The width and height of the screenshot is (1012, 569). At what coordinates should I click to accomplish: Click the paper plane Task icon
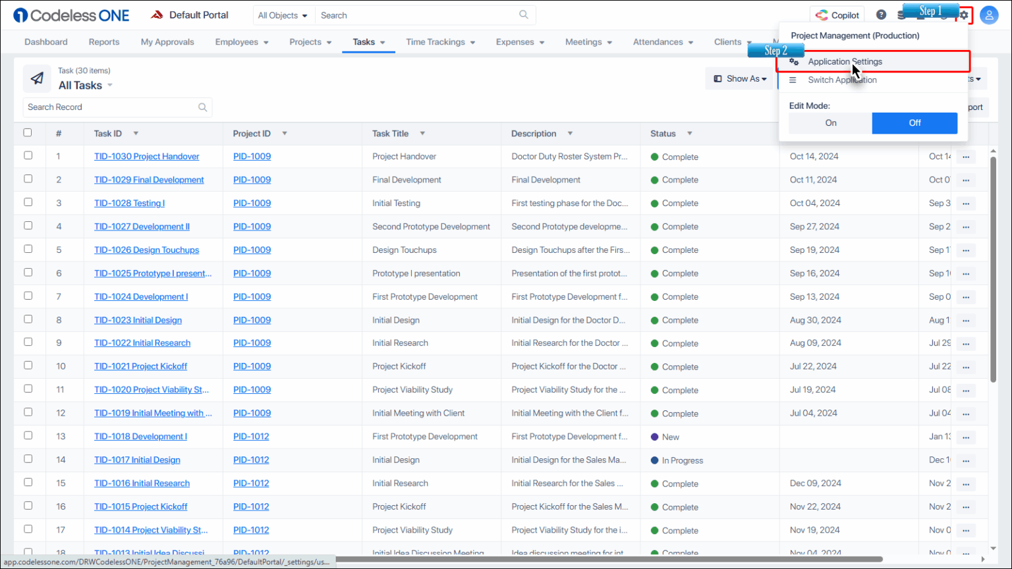click(37, 78)
